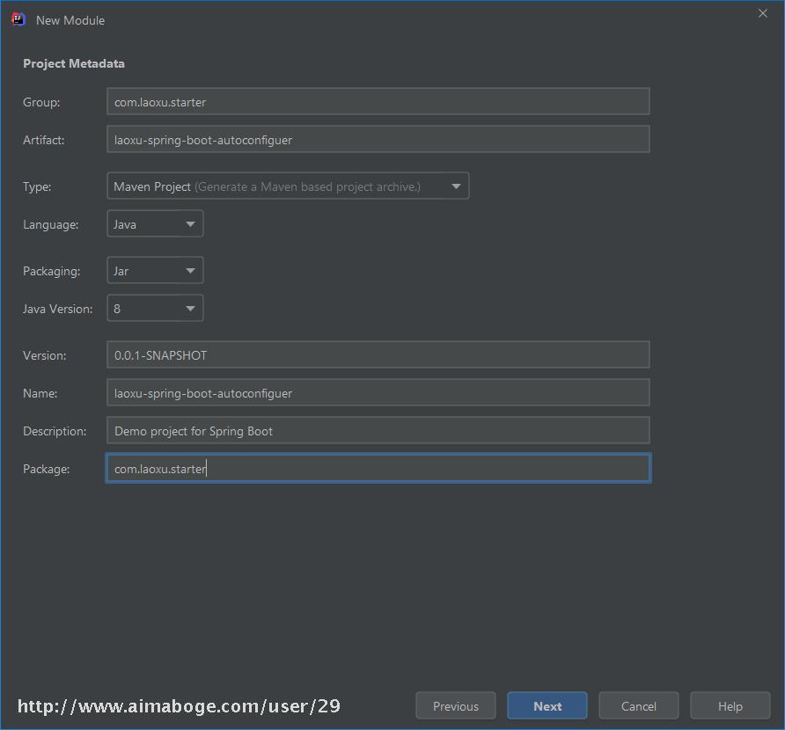Open the Type dropdown showing Maven Project
Image resolution: width=785 pixels, height=730 pixels.
288,186
